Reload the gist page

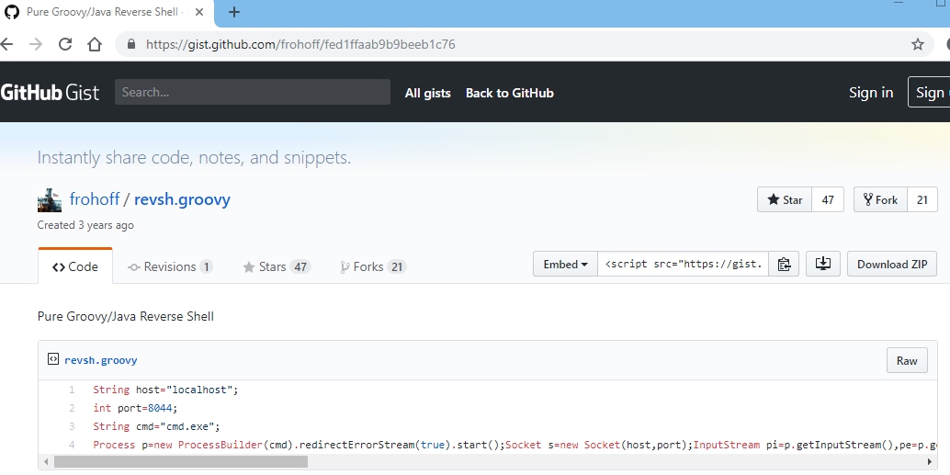65,44
